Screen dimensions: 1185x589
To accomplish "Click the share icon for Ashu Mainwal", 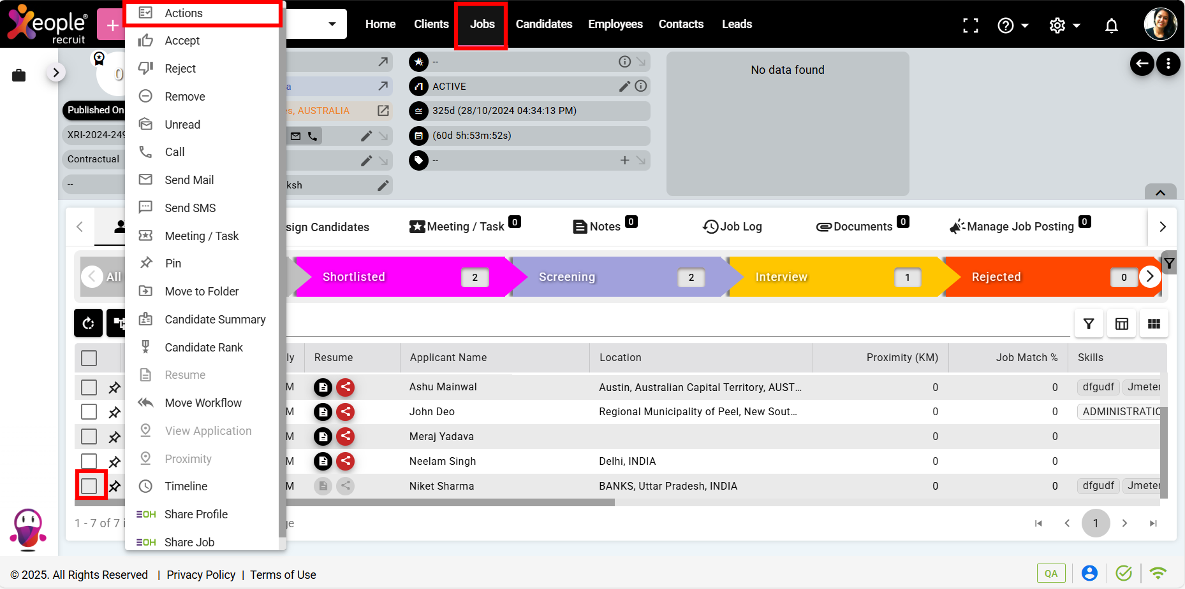I will [345, 387].
